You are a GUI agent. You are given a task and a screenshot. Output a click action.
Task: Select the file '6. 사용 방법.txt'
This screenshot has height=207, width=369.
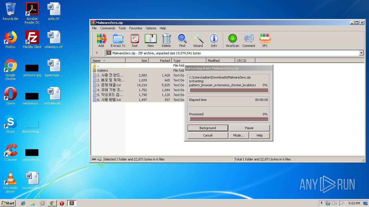138,100
